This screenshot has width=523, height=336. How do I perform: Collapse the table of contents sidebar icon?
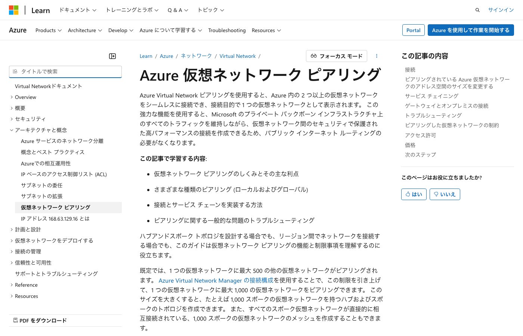pyautogui.click(x=112, y=56)
